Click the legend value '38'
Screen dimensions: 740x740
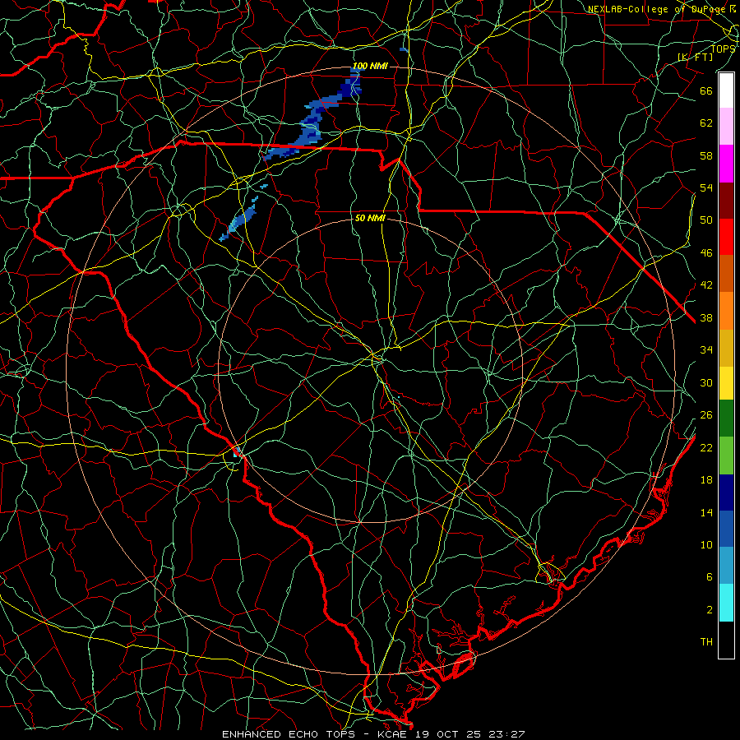(706, 318)
